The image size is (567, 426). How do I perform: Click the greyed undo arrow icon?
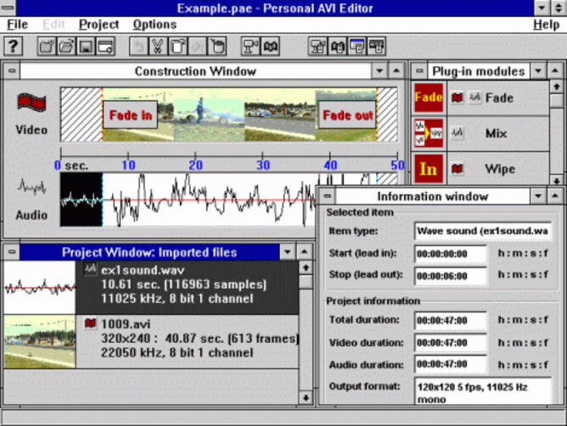[x=139, y=47]
